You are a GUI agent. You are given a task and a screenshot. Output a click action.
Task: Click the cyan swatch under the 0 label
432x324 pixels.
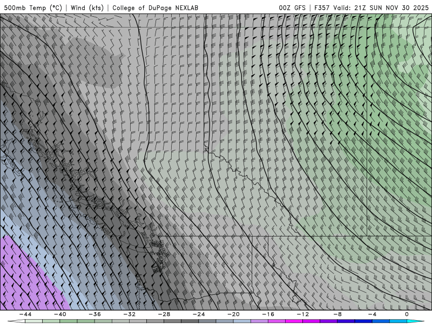pyautogui.click(x=415, y=321)
